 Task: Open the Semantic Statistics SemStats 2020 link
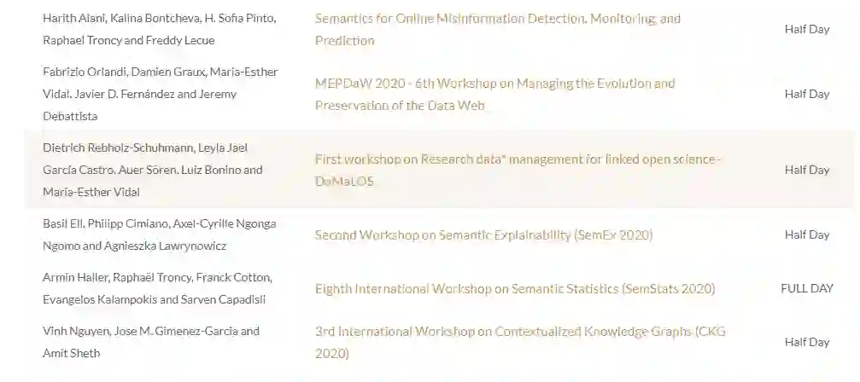coord(515,288)
